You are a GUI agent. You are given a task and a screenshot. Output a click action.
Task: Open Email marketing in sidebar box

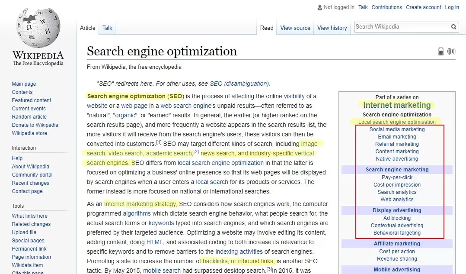tap(397, 137)
